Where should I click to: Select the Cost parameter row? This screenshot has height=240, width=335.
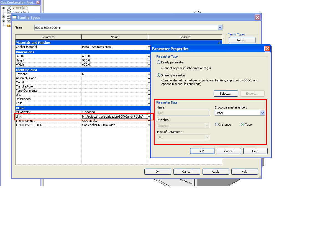pos(48,103)
